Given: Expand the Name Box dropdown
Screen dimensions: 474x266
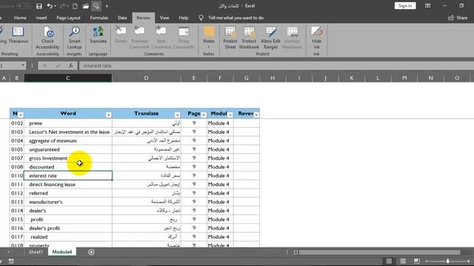Looking at the screenshot, I should [x=23, y=66].
